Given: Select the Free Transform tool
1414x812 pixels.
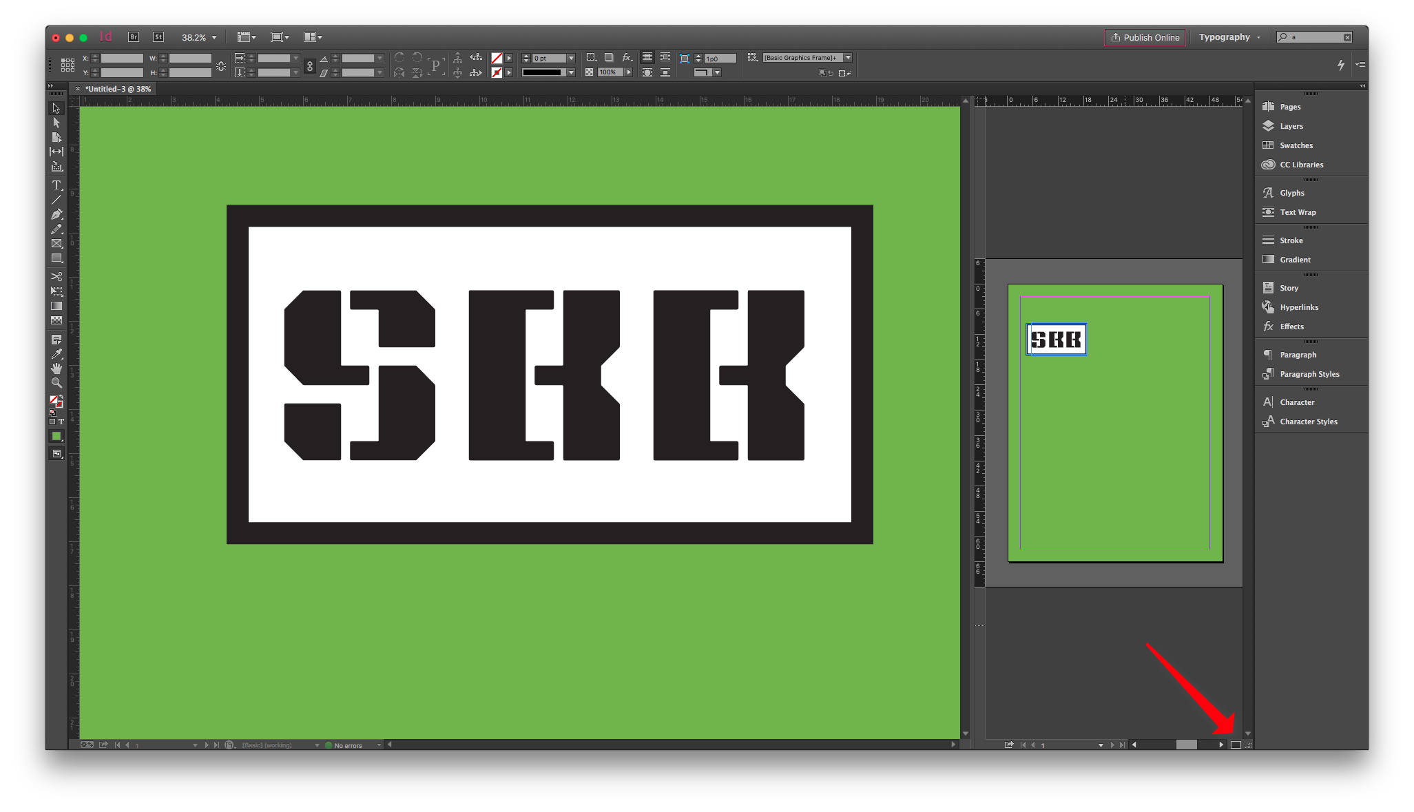Looking at the screenshot, I should pyautogui.click(x=56, y=291).
